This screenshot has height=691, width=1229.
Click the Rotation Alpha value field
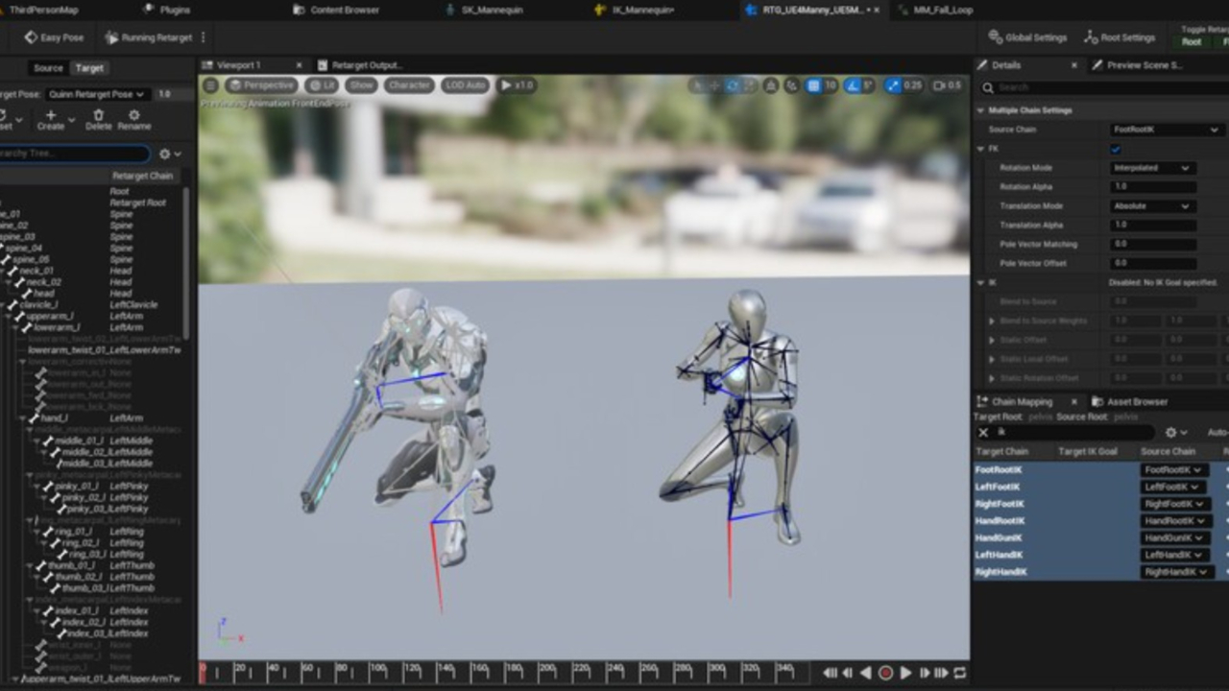pyautogui.click(x=1152, y=187)
